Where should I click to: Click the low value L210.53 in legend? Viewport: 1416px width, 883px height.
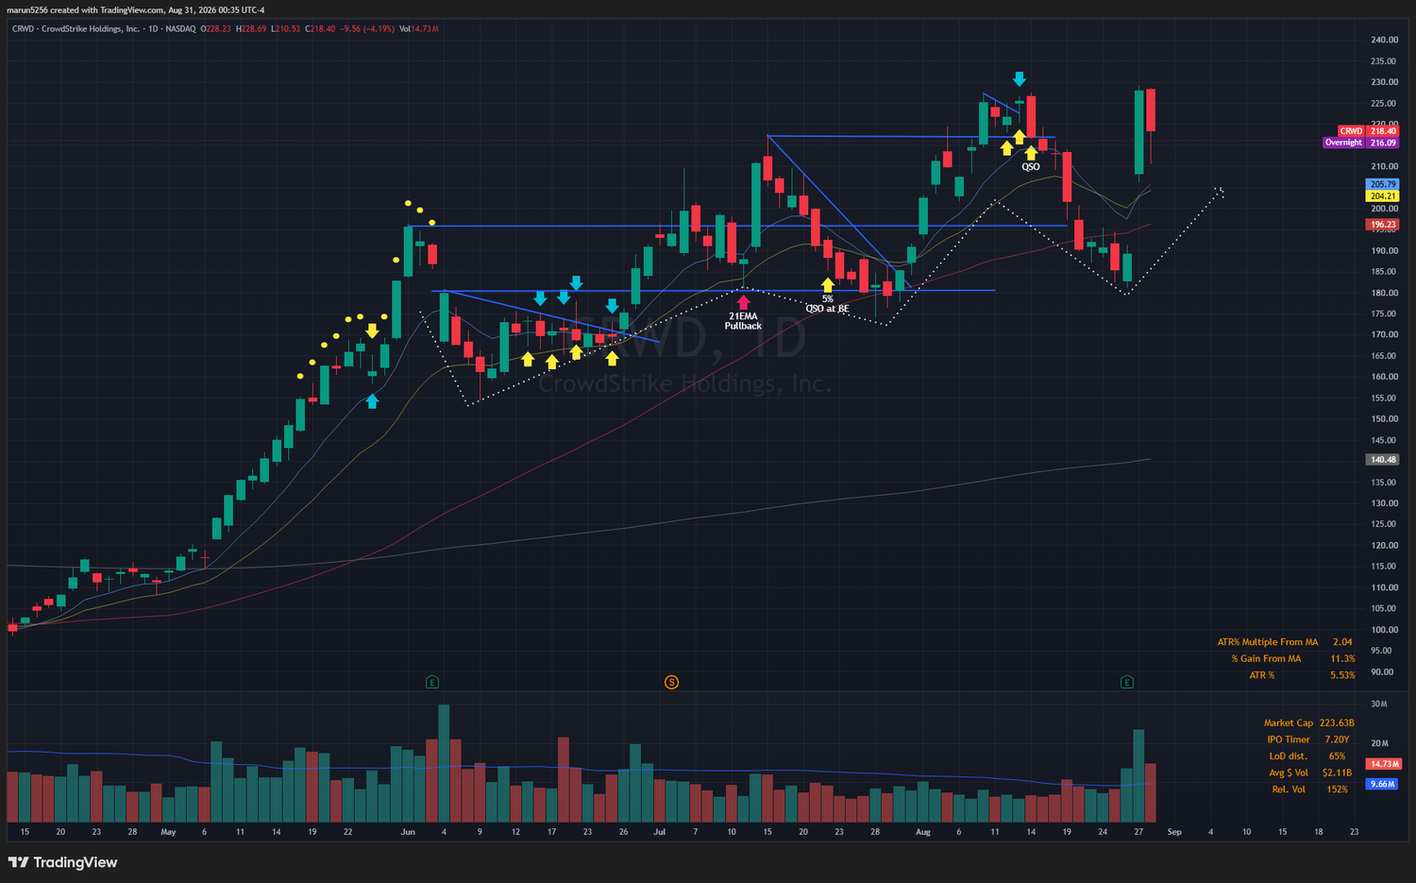[286, 28]
